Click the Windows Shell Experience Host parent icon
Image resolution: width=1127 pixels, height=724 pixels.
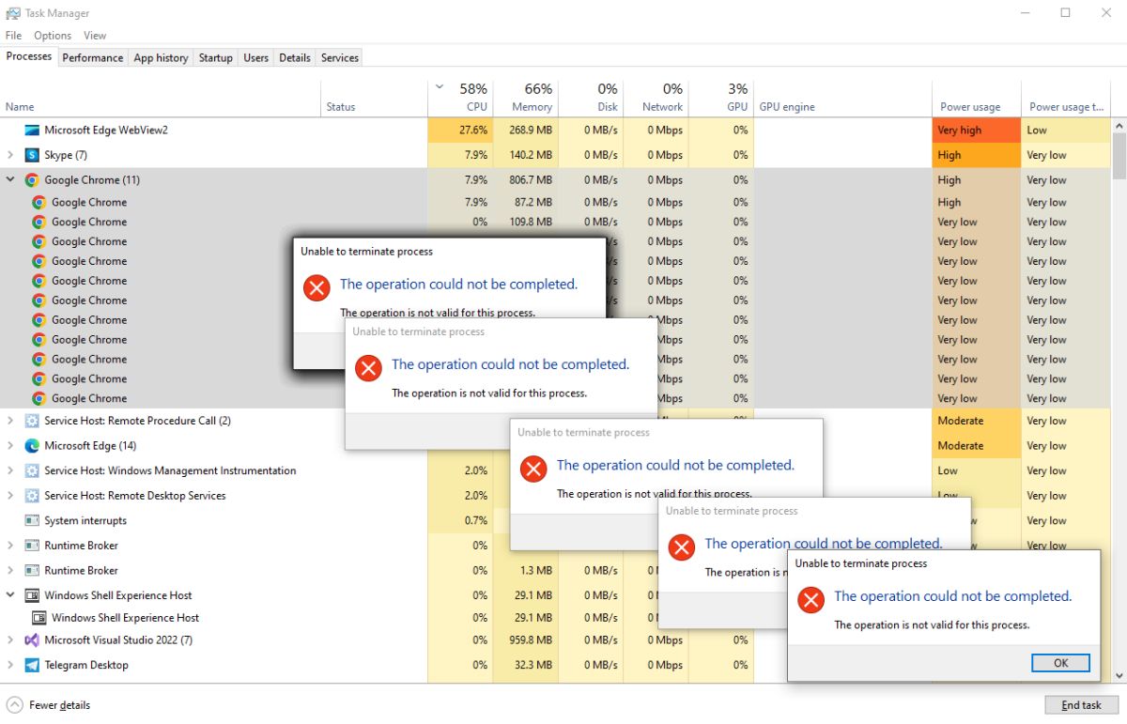32,595
